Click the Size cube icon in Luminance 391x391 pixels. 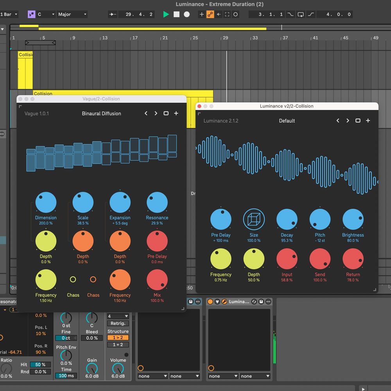pos(254,219)
